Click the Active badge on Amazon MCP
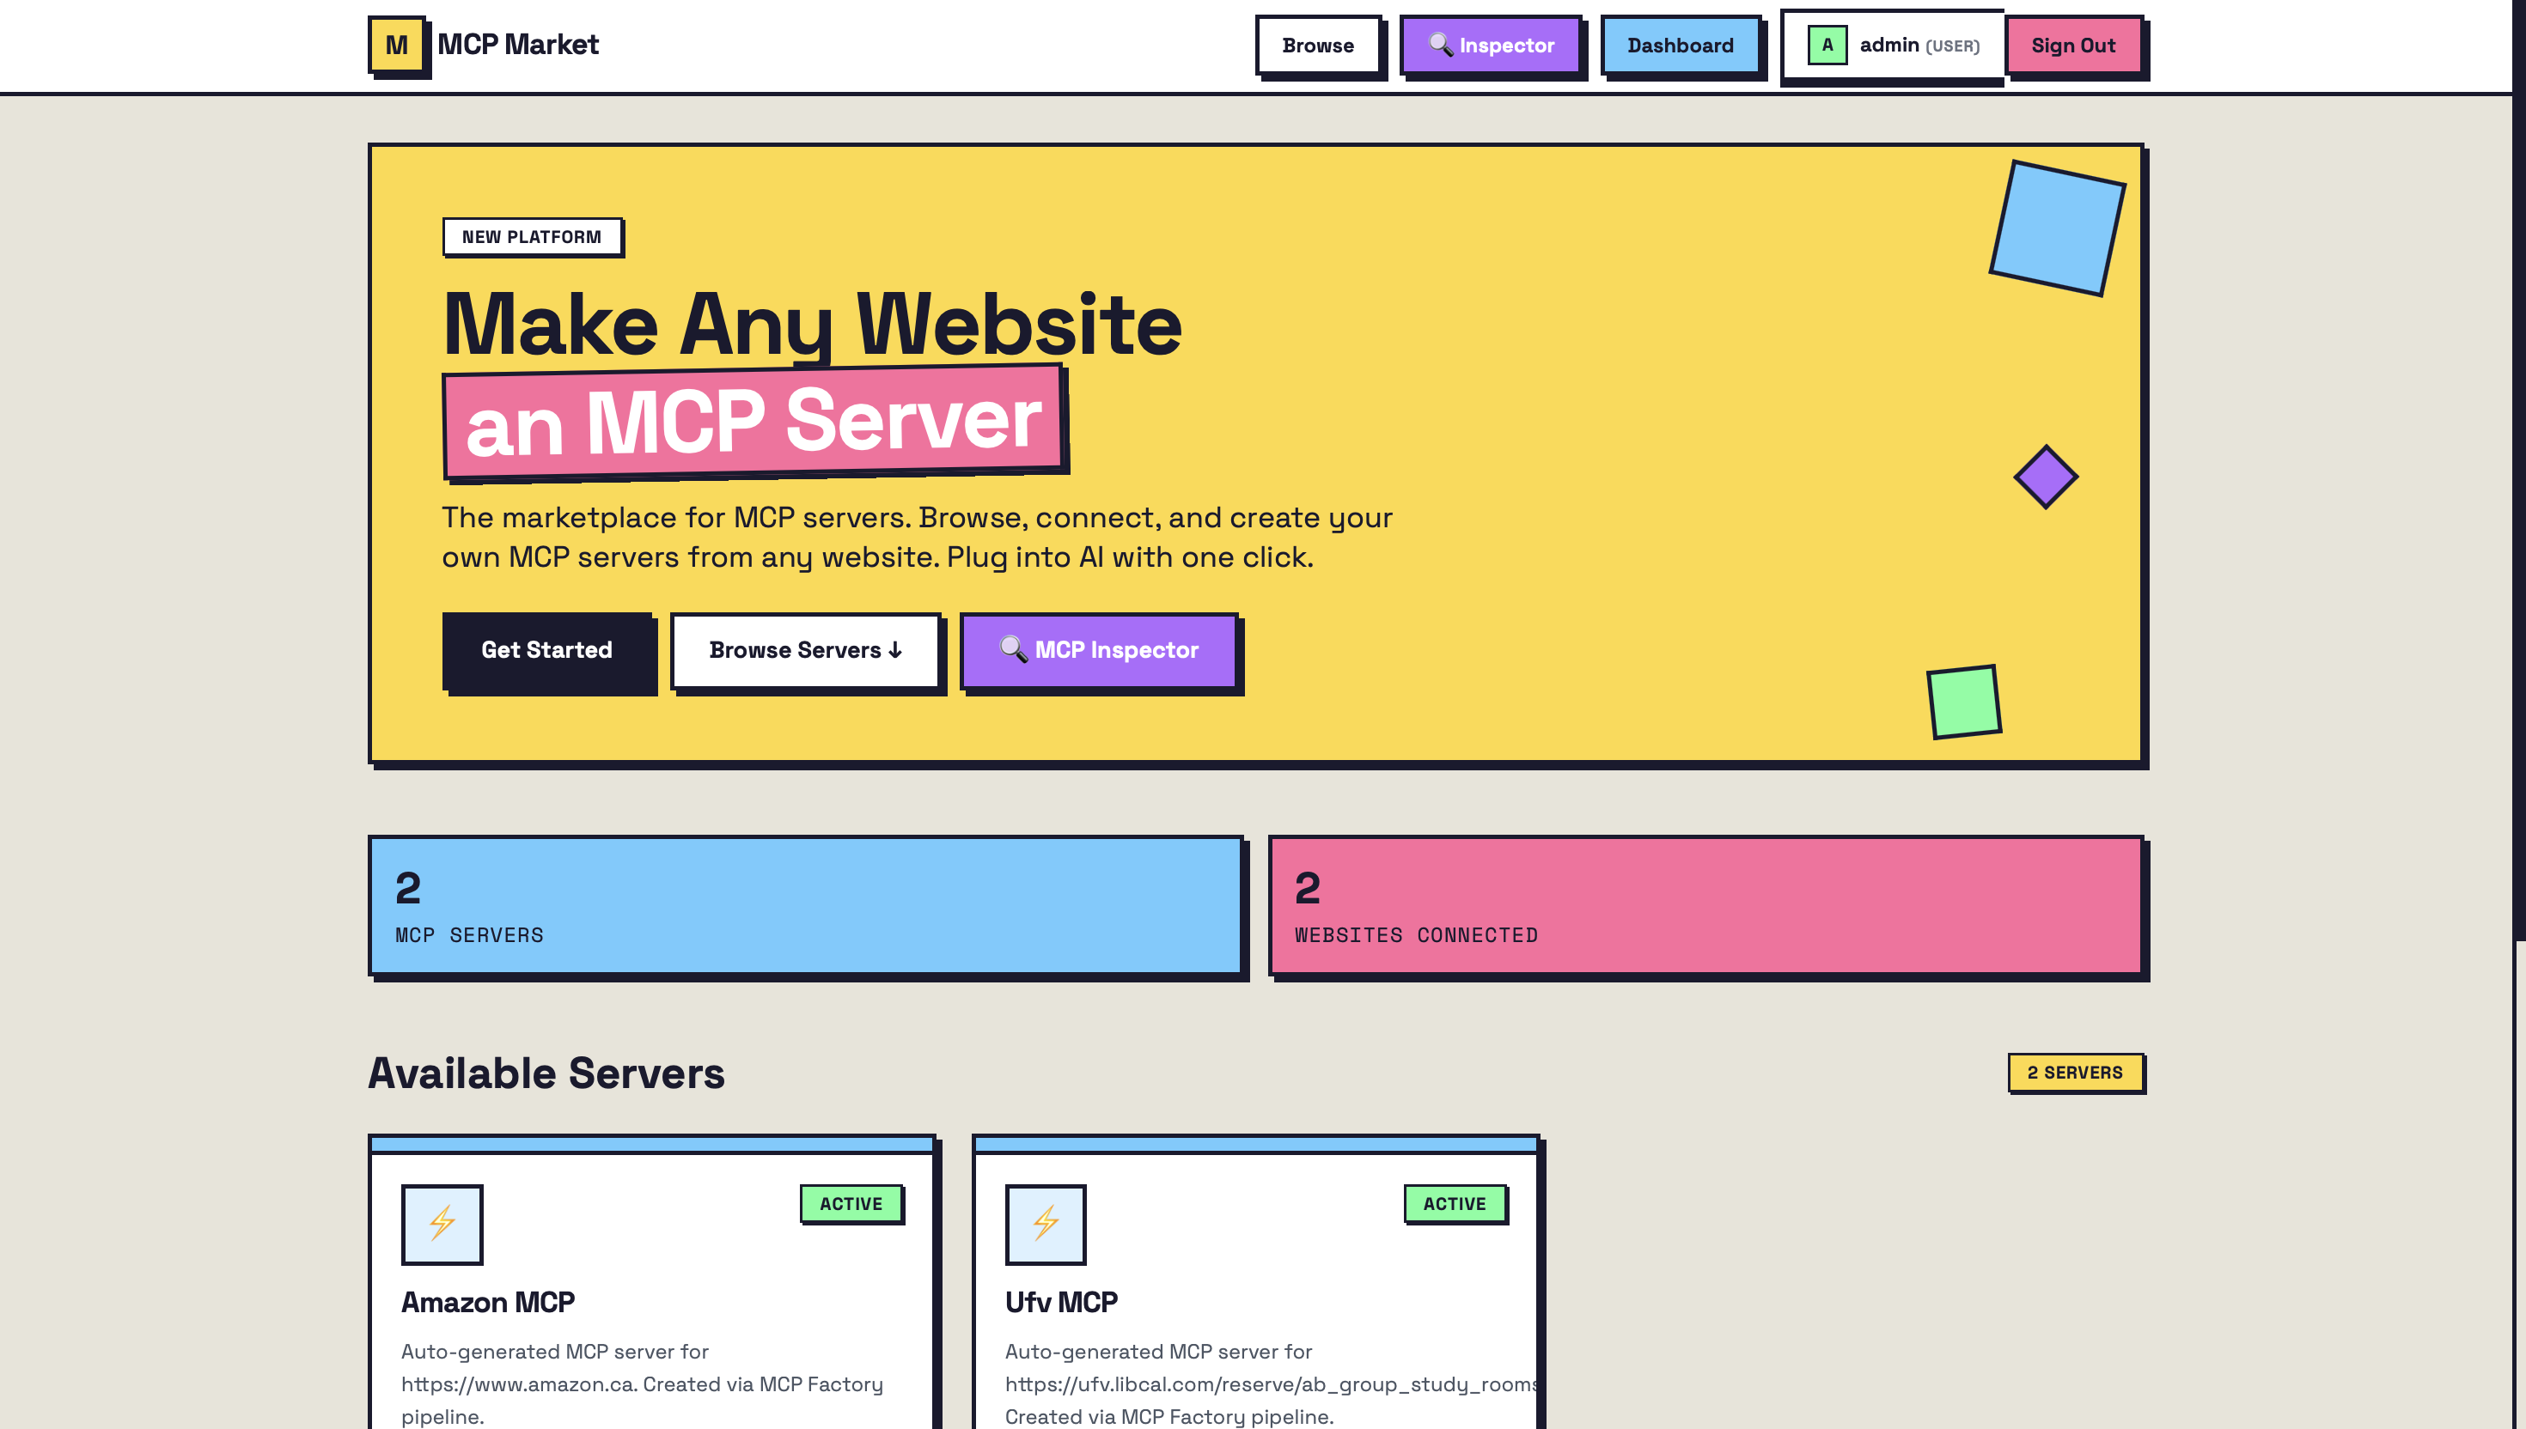 click(x=851, y=1203)
